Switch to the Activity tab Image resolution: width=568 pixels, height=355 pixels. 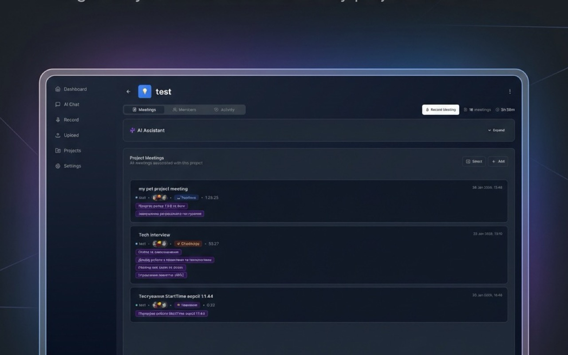[227, 109]
